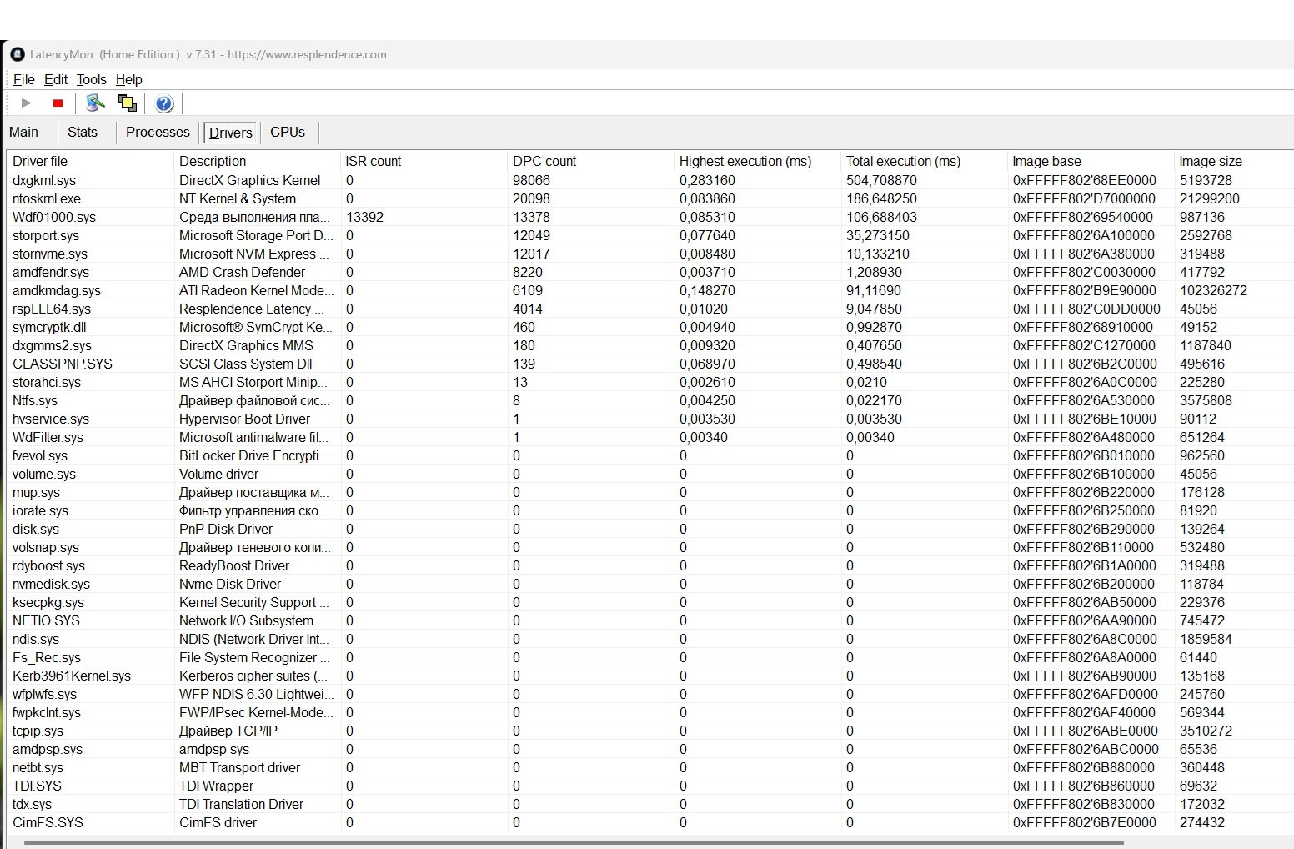Switch to the CPUs tab
This screenshot has width=1294, height=849.
(x=288, y=132)
